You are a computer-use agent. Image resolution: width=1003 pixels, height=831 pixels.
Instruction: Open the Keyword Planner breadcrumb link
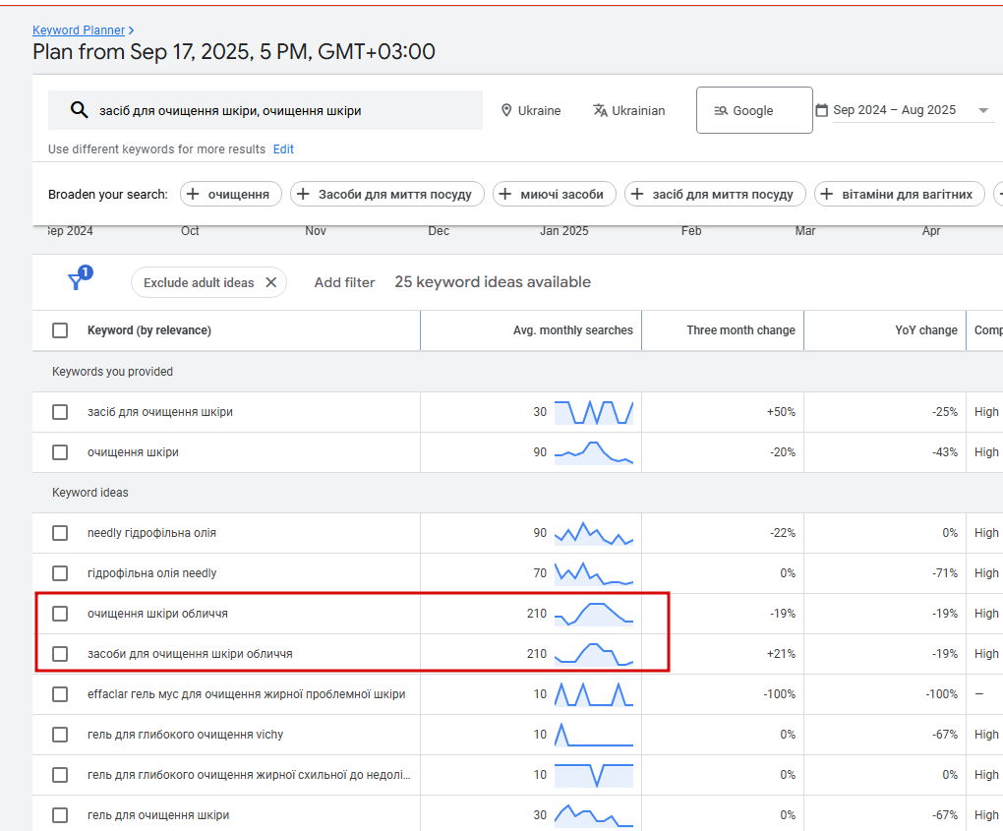pyautogui.click(x=79, y=30)
